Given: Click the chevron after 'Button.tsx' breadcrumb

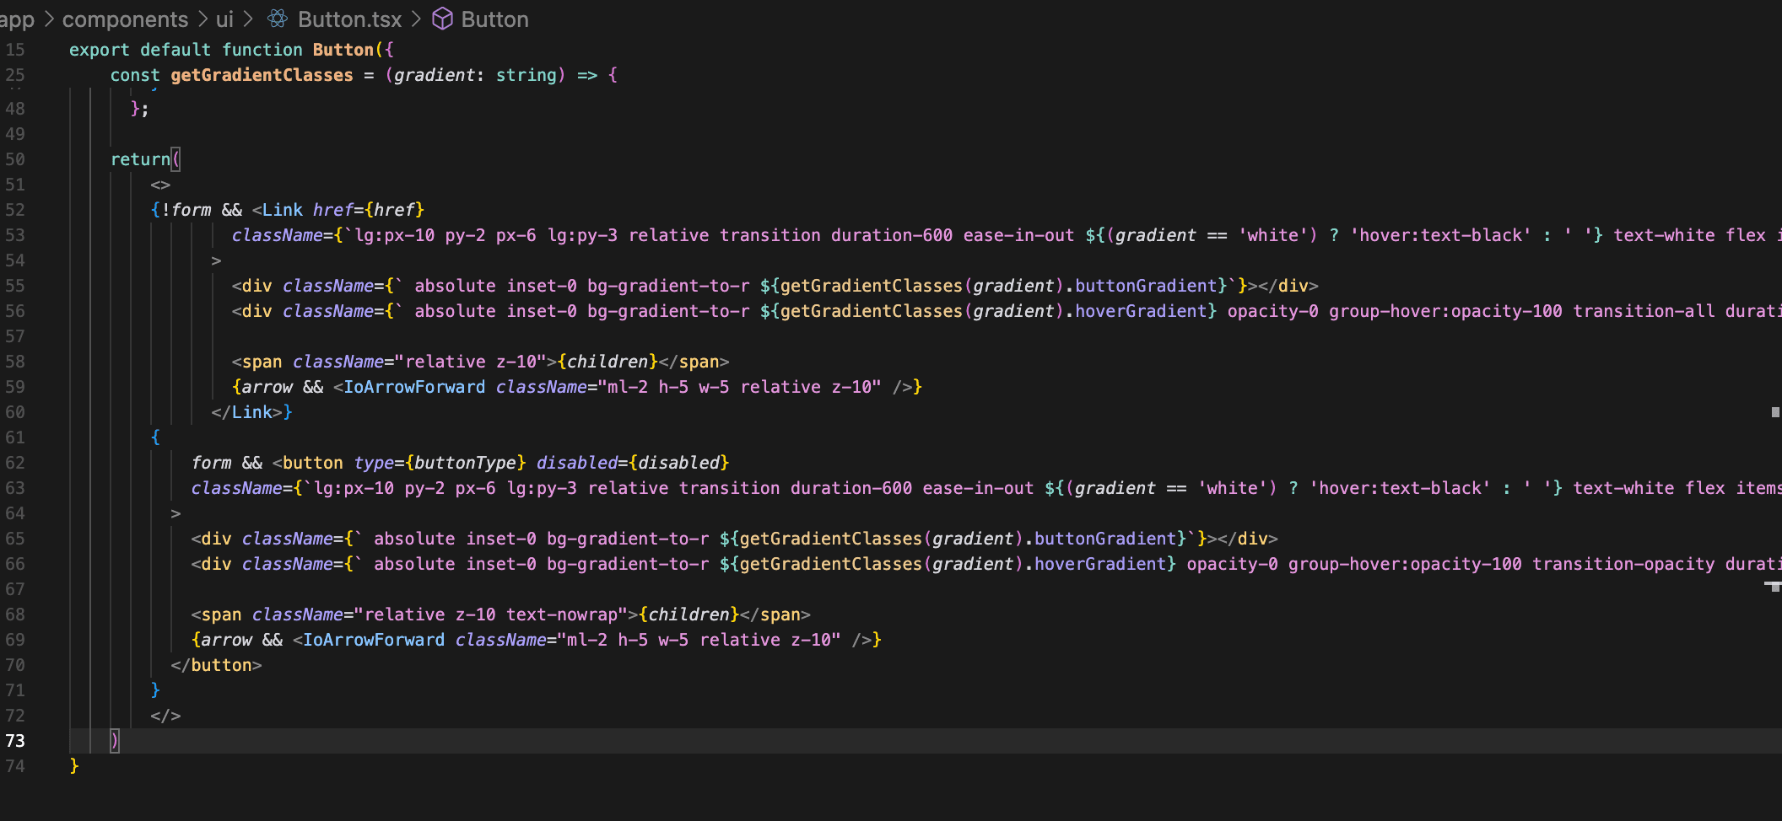Looking at the screenshot, I should [x=416, y=19].
